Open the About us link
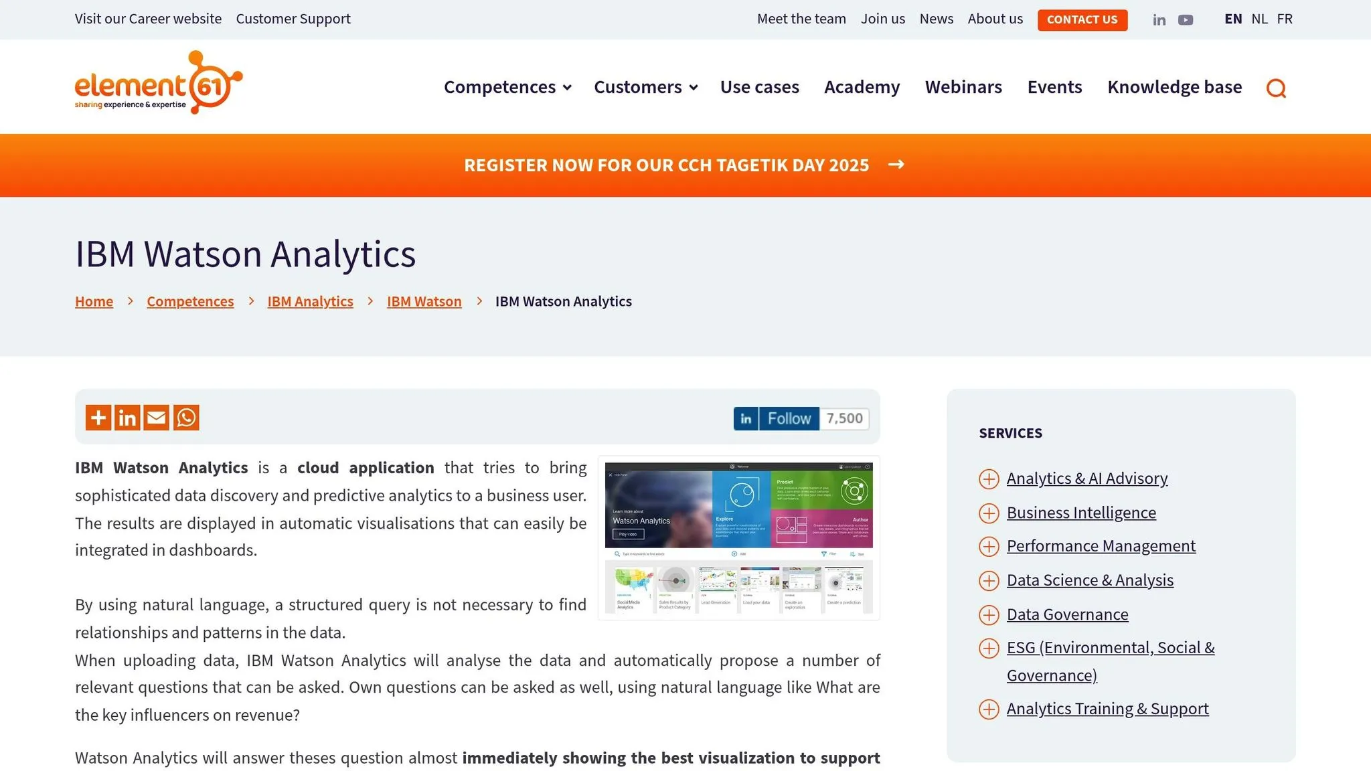 click(995, 19)
